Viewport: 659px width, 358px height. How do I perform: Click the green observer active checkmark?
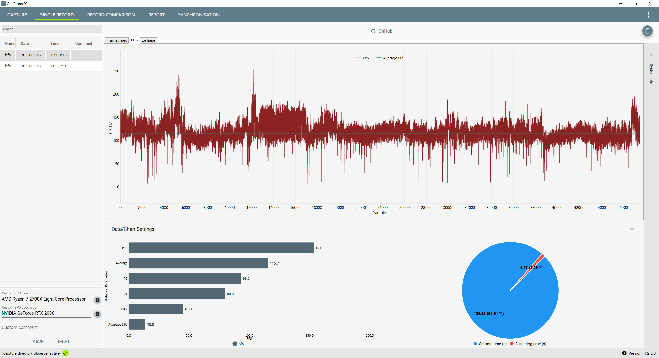click(66, 353)
